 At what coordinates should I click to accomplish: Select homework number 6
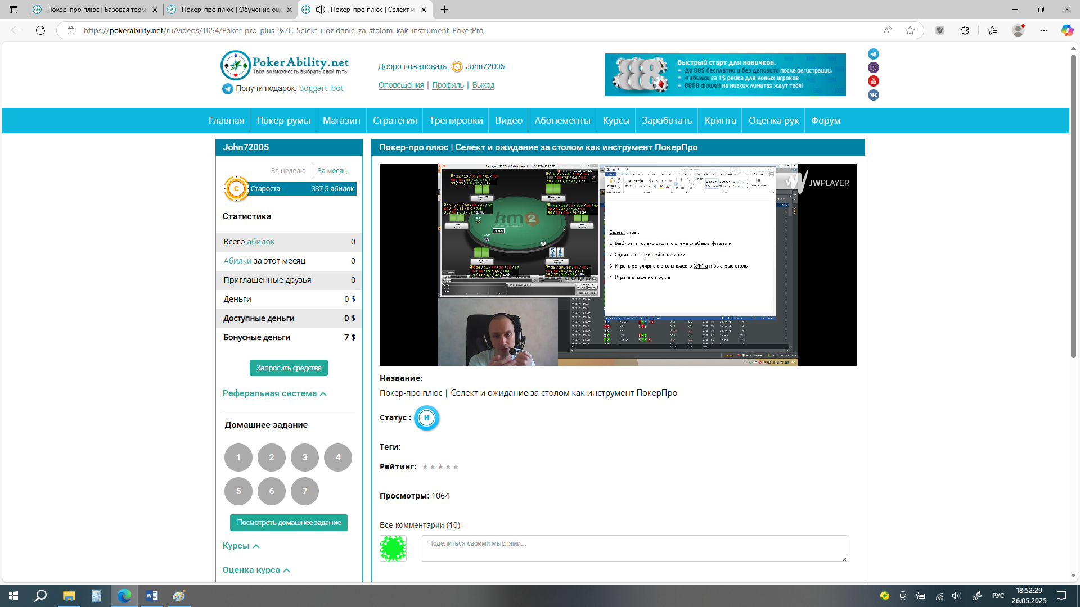[271, 491]
